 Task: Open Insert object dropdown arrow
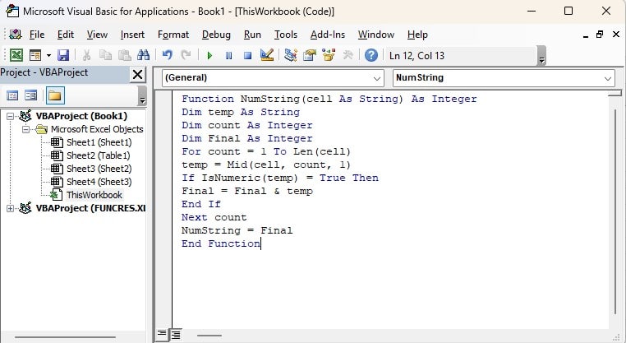[48, 55]
